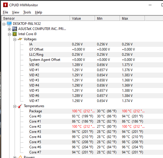Expand the ASUSTeK COMPUTER INC. node
Image resolution: width=163 pixels, height=158 pixels.
(9, 29)
